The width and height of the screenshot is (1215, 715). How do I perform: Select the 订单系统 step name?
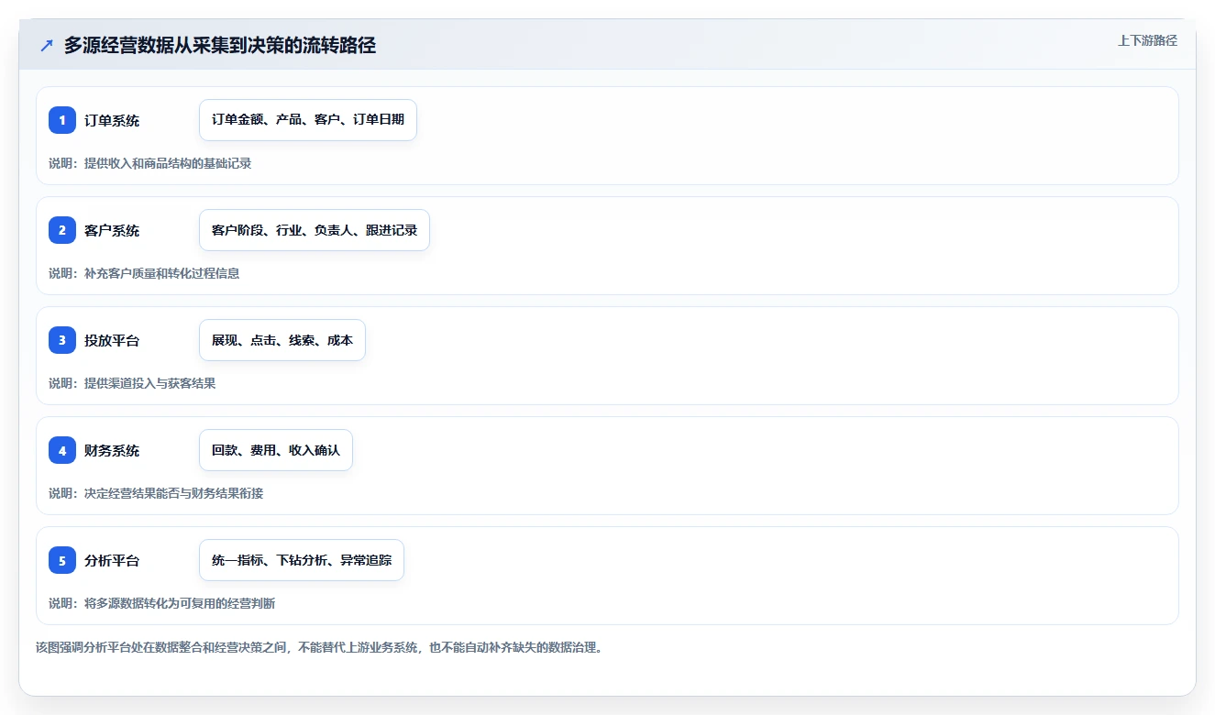pos(112,120)
